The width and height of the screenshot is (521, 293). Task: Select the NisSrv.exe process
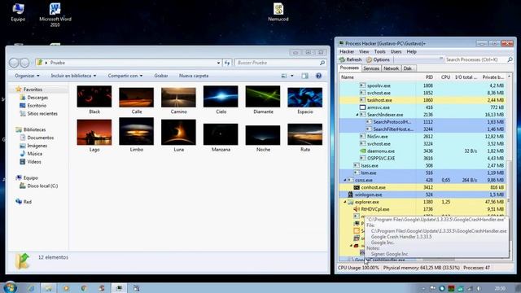tap(422, 137)
